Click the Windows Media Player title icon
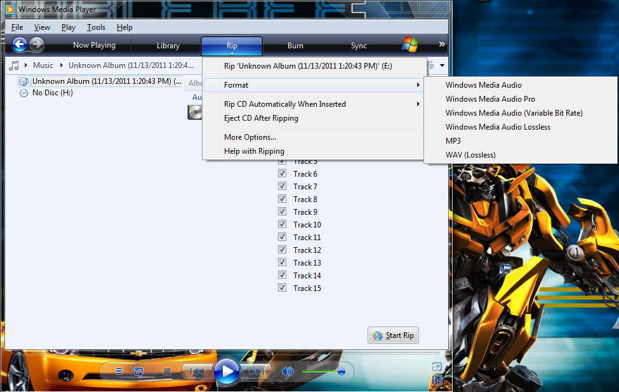The height and width of the screenshot is (392, 619). [x=10, y=9]
